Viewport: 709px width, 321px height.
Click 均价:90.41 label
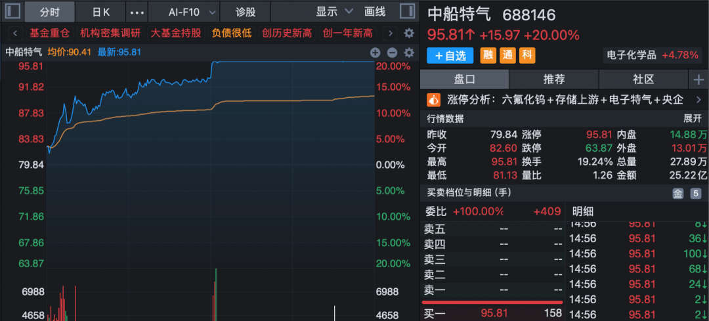(69, 53)
